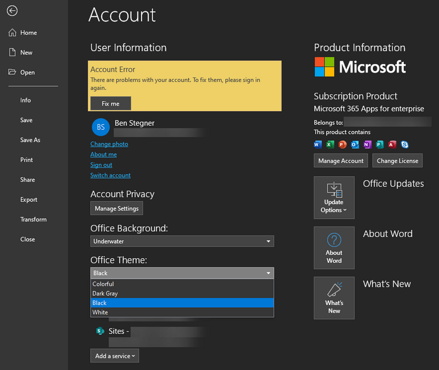The width and height of the screenshot is (439, 370).
Task: Select White theme option
Action: (182, 312)
